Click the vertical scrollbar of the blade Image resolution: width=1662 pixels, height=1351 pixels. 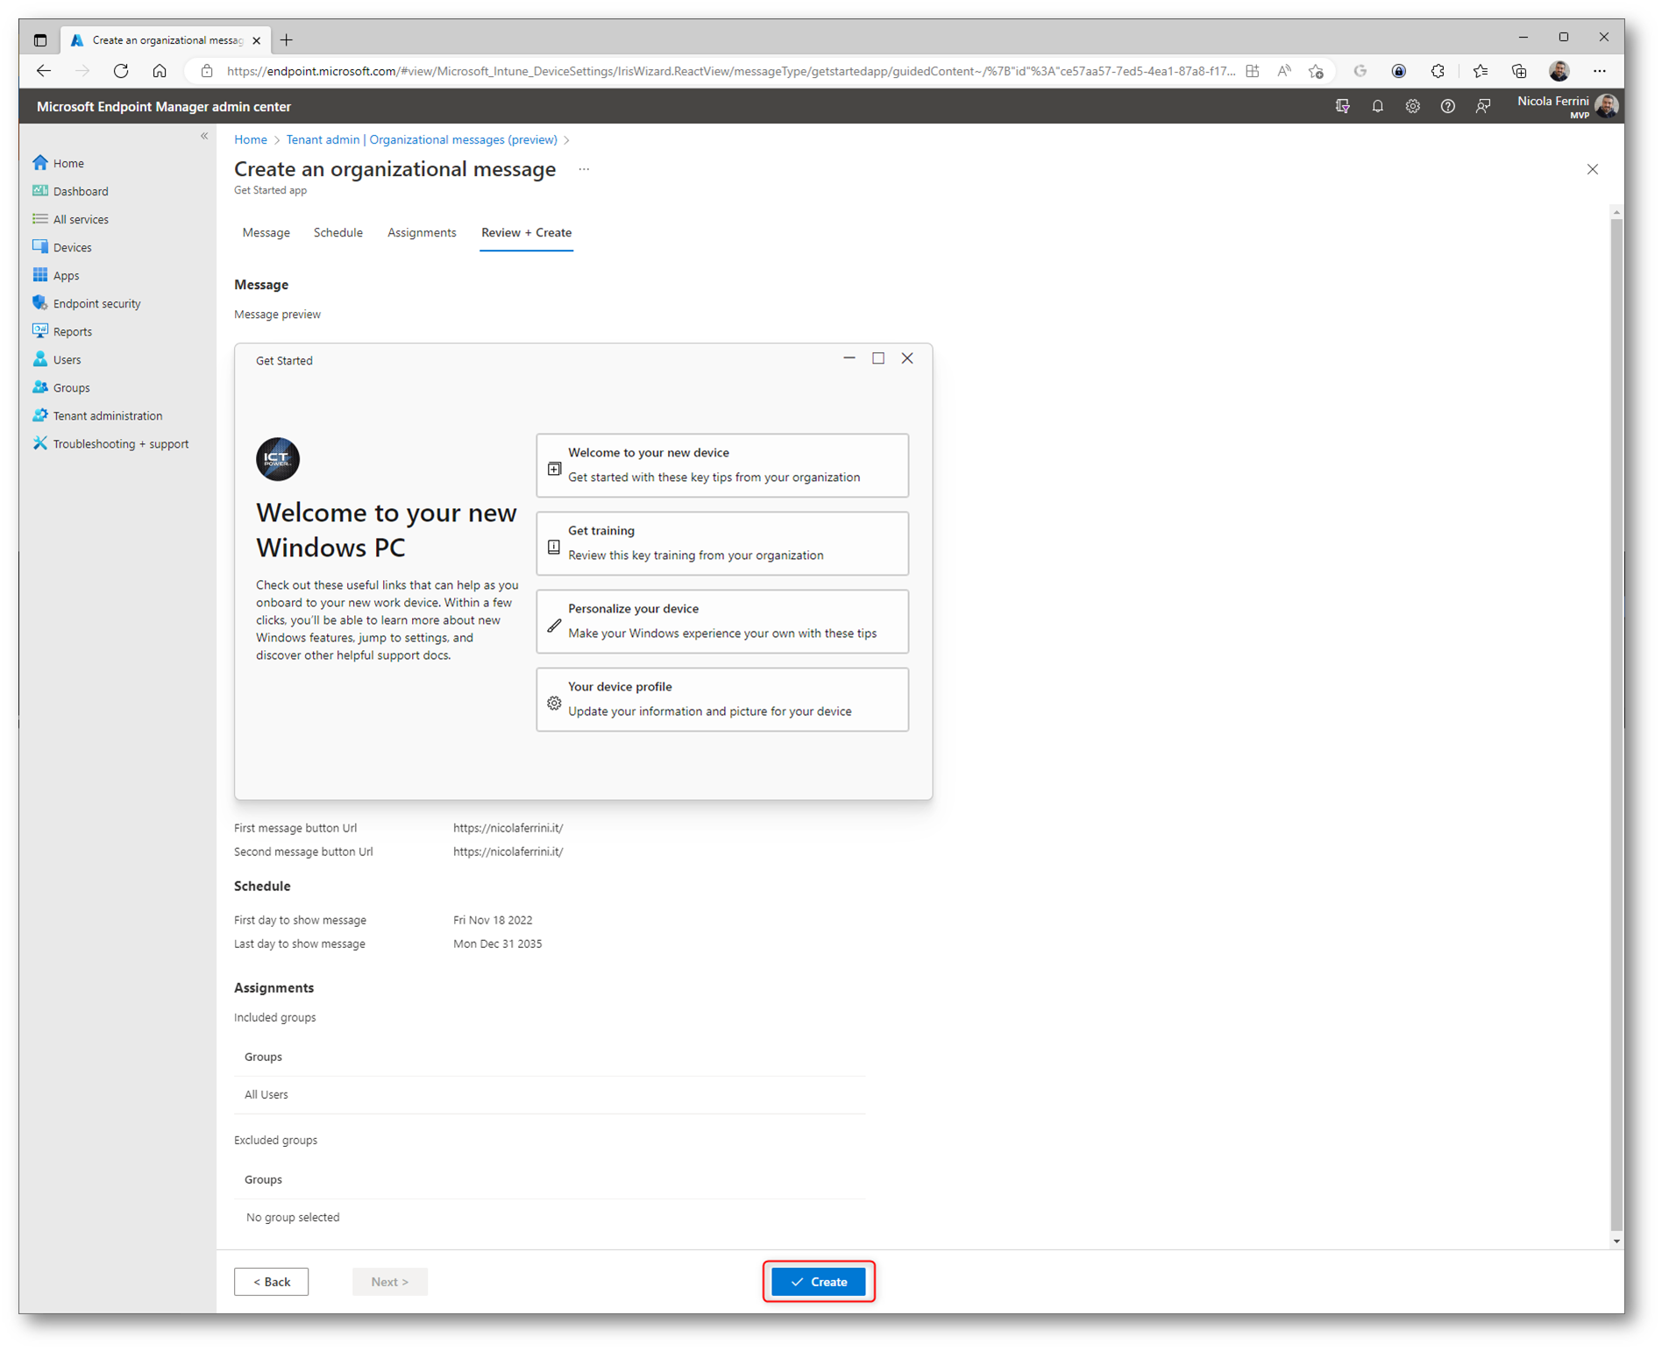[1616, 723]
